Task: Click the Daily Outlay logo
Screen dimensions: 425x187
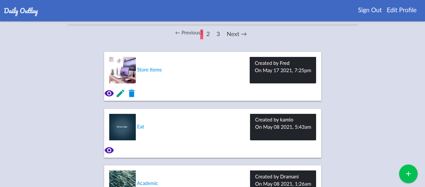Action: tap(21, 11)
